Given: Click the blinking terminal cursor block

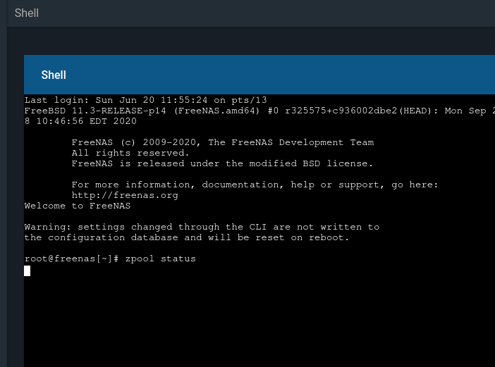Looking at the screenshot, I should [28, 270].
